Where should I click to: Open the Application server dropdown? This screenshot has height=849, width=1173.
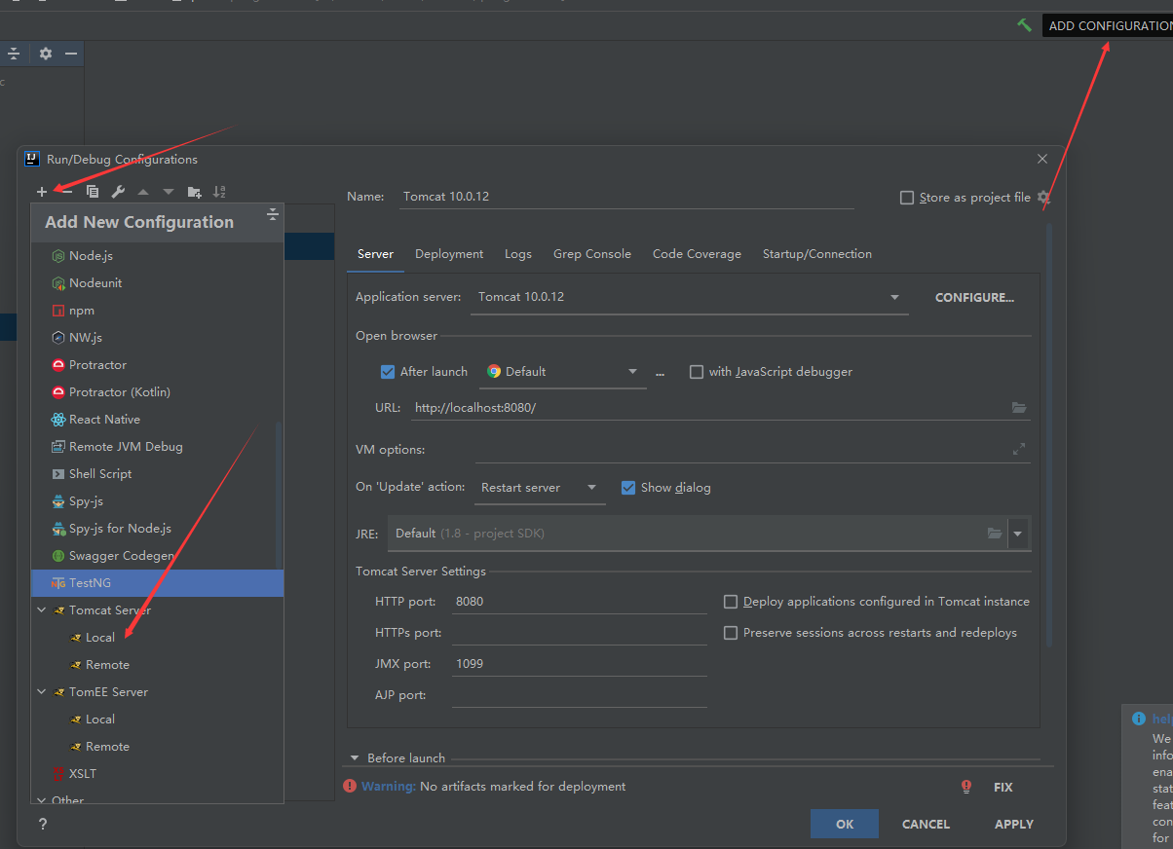pyautogui.click(x=691, y=297)
